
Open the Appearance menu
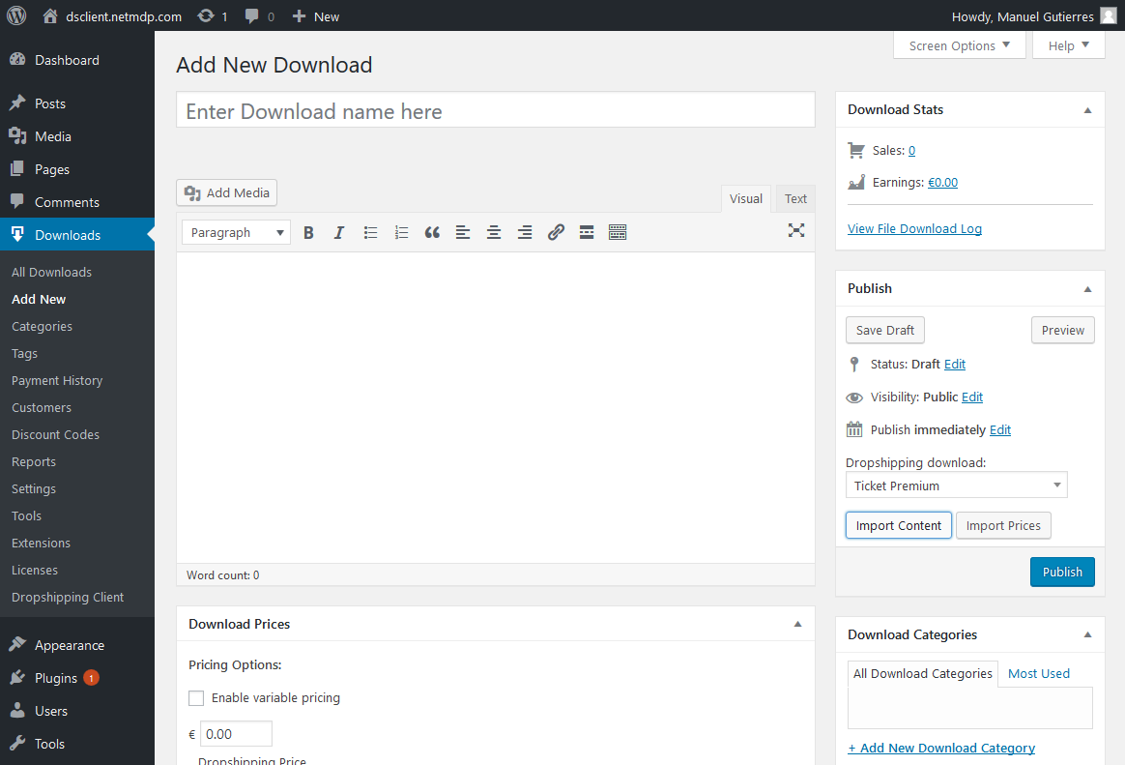(70, 645)
